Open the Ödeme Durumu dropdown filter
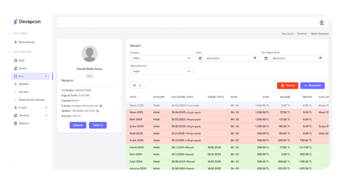 click(161, 71)
